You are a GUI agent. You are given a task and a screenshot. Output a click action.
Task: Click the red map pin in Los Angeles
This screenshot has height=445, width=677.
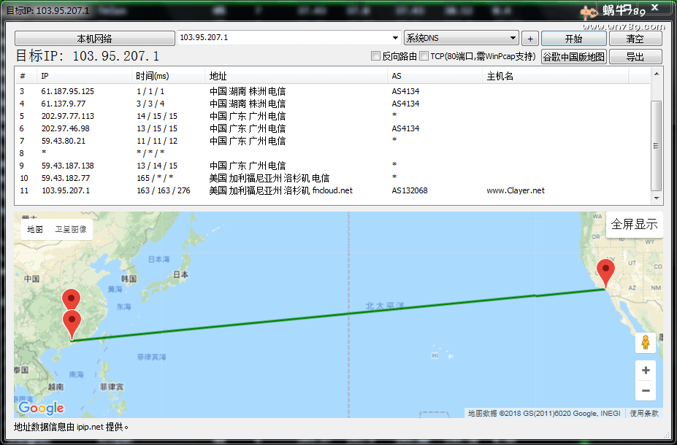click(605, 272)
